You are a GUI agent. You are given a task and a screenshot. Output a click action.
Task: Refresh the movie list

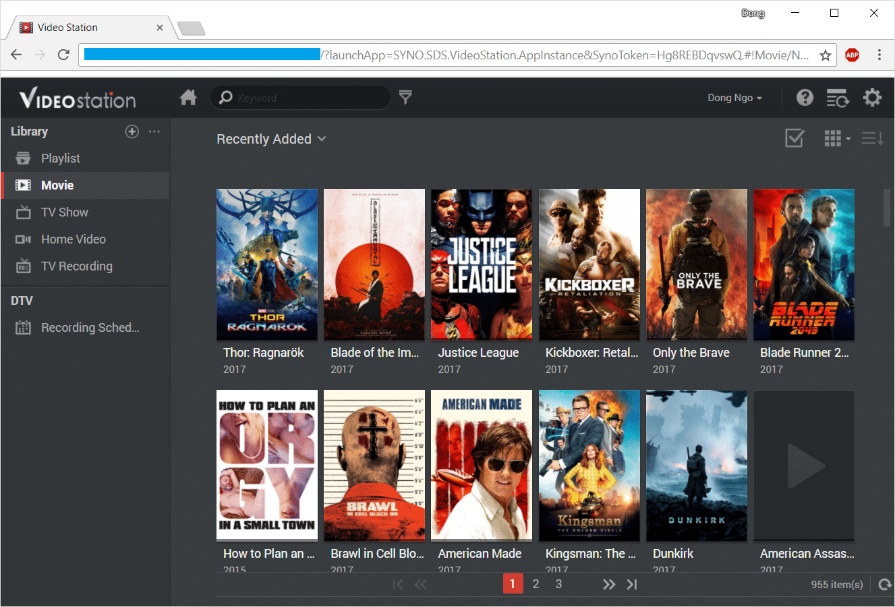tap(886, 584)
